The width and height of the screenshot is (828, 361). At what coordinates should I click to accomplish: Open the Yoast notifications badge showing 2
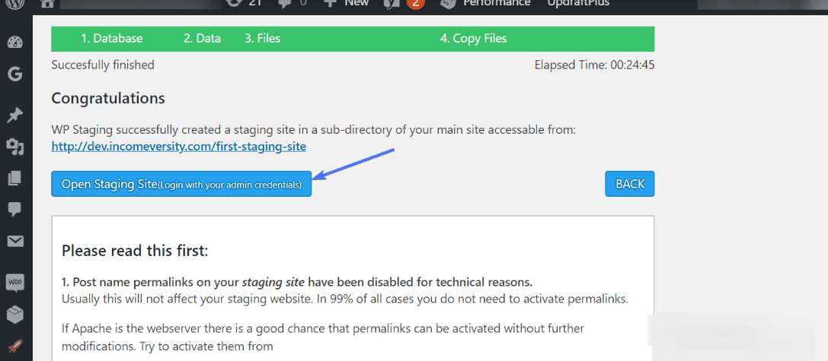click(416, 4)
